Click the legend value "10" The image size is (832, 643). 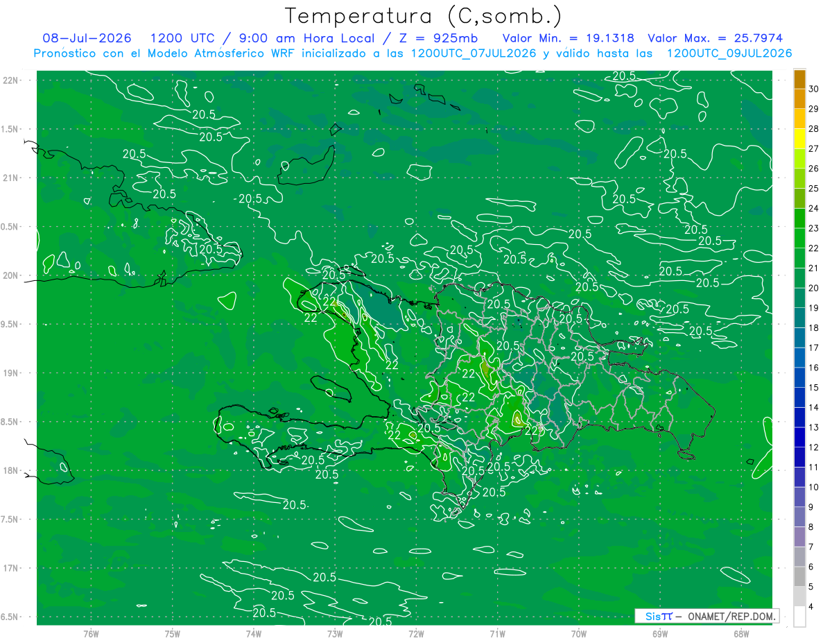(814, 488)
